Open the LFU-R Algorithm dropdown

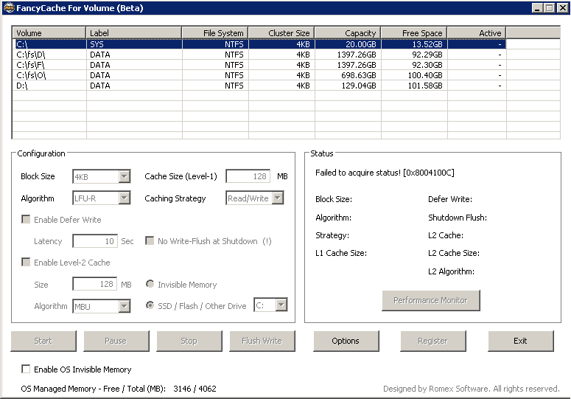coord(125,198)
